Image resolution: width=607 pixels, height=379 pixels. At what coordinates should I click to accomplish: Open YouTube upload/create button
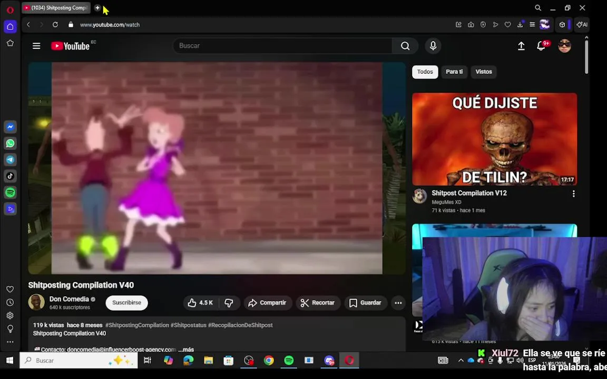(x=521, y=46)
